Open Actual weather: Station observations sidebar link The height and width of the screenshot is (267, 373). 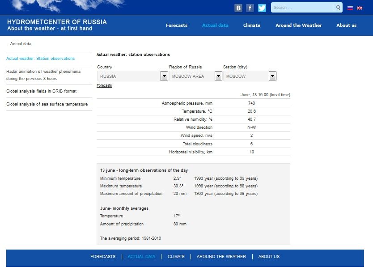click(40, 59)
